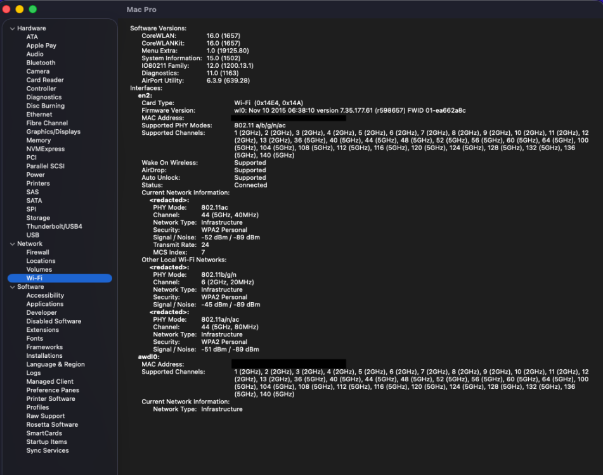
Task: Select ATA in the sidebar
Action: [x=32, y=37]
